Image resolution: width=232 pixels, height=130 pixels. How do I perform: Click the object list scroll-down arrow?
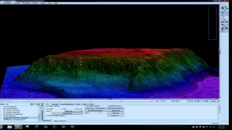click(x=39, y=121)
